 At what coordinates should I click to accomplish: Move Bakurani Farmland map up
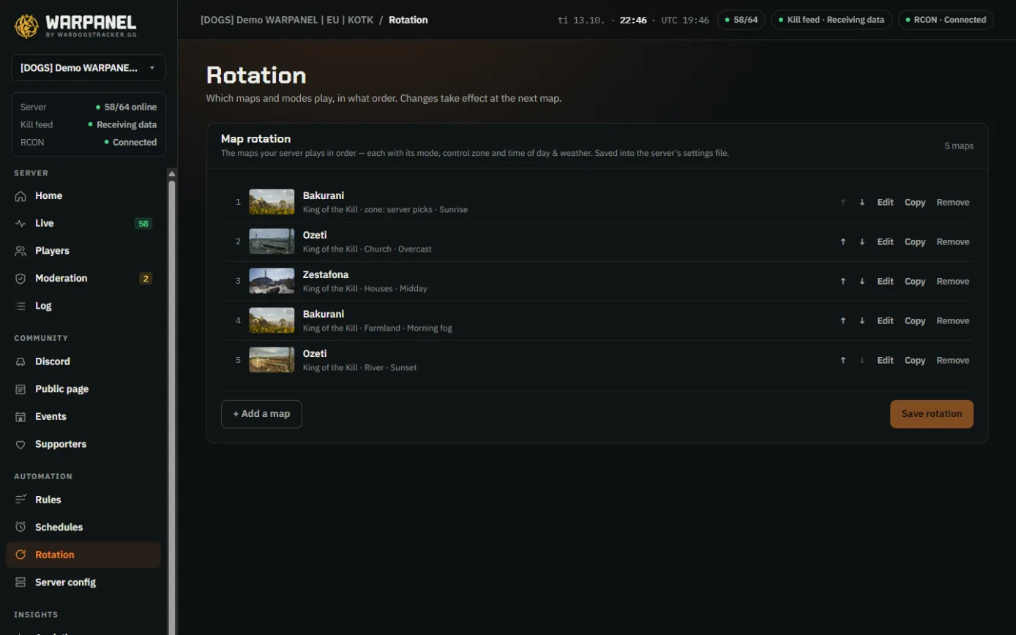(843, 321)
